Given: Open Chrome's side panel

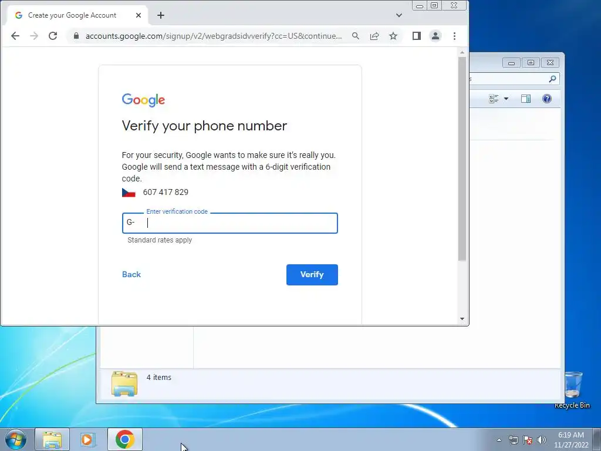Looking at the screenshot, I should click(x=417, y=36).
